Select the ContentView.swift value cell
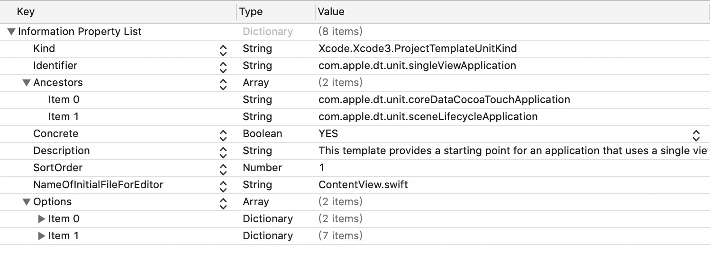Viewport: 710px width, 278px height. pyautogui.click(x=363, y=185)
